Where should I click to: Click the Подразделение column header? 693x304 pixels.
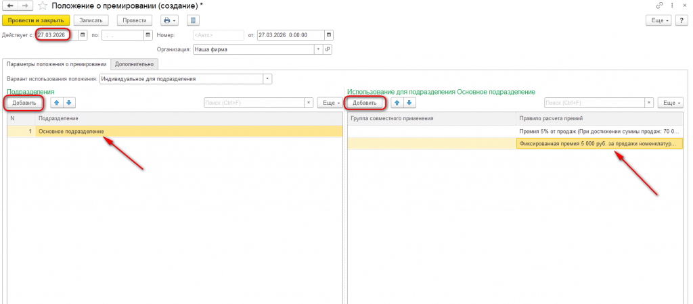pos(189,119)
